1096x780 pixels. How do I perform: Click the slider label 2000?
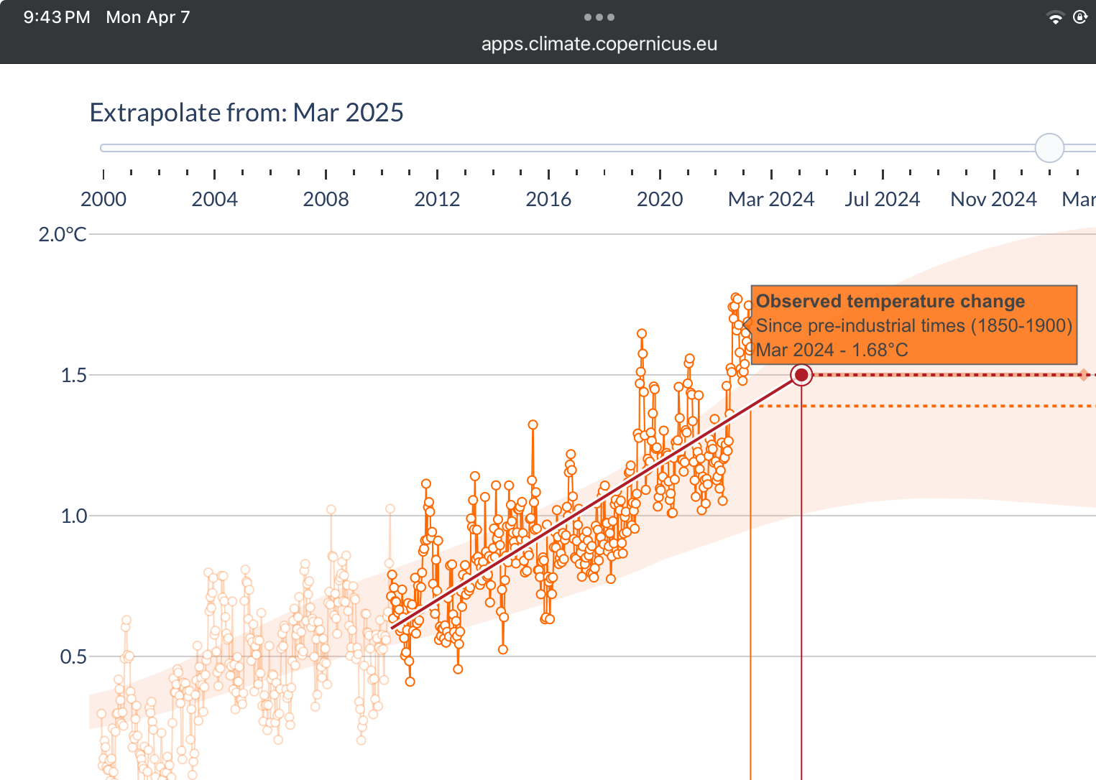pyautogui.click(x=103, y=199)
